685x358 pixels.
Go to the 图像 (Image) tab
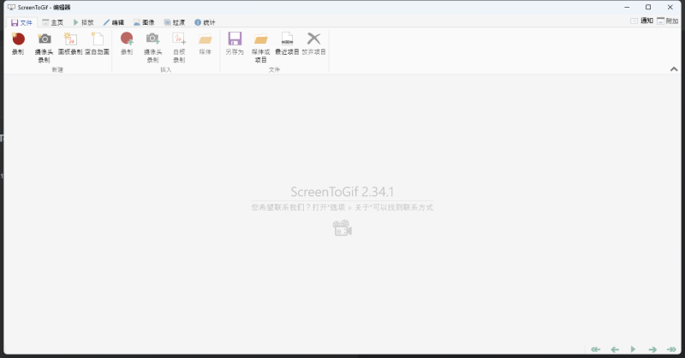[x=144, y=21]
